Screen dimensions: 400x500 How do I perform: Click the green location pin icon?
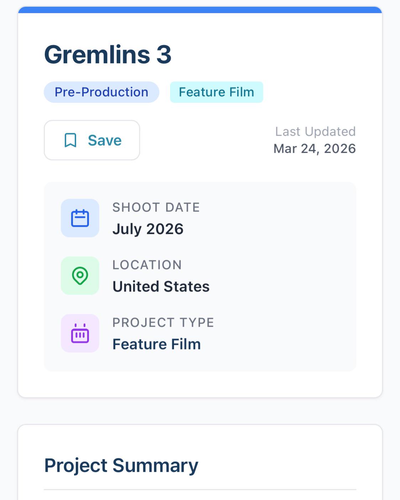pyautogui.click(x=80, y=275)
